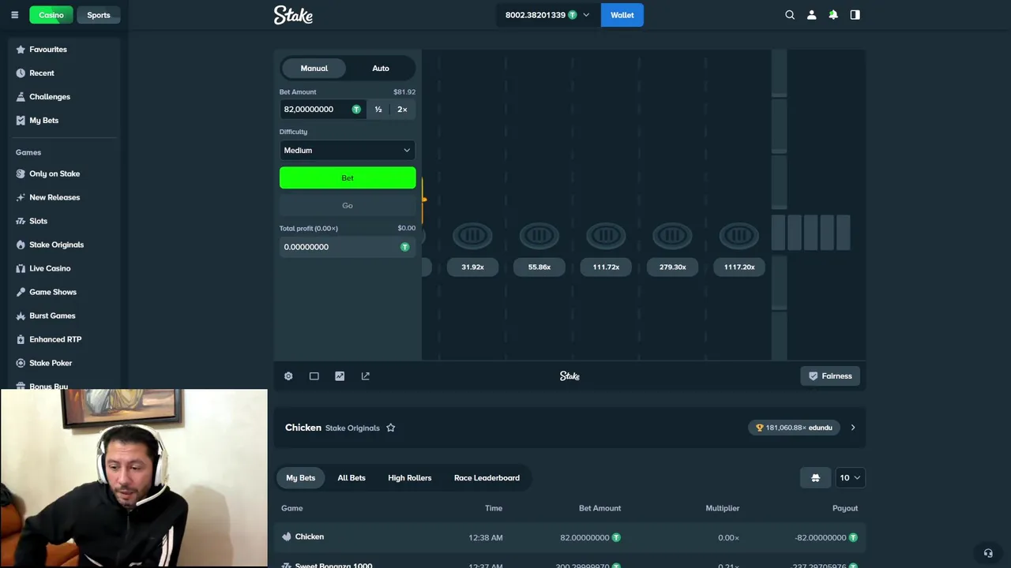Click the Stake logo in header
This screenshot has height=568, width=1011.
(x=293, y=15)
